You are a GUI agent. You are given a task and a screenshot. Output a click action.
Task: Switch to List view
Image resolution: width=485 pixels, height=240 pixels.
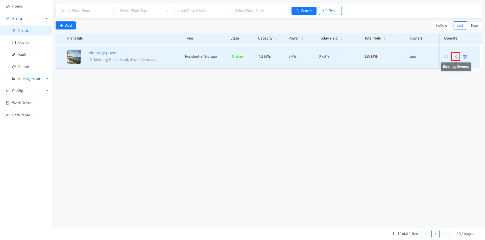pos(460,25)
